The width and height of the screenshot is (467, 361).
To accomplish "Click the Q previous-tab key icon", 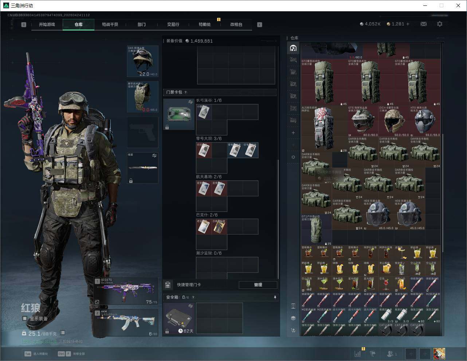I will click(24, 25).
